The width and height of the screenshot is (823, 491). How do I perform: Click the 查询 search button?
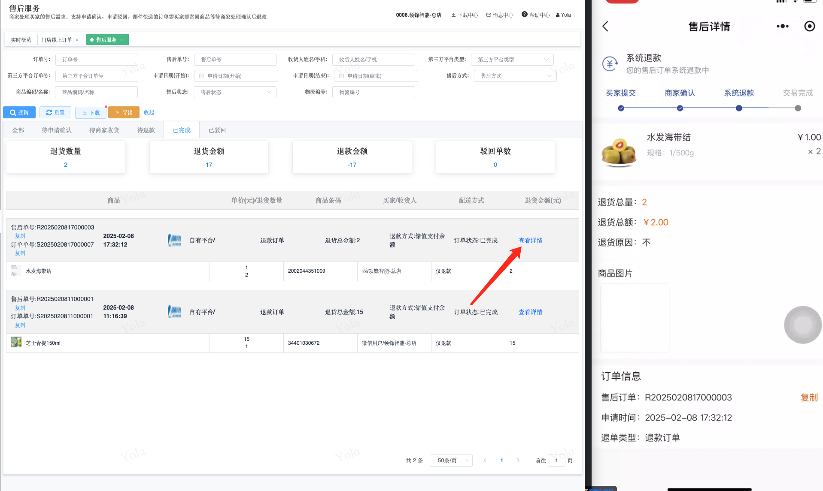pos(19,112)
